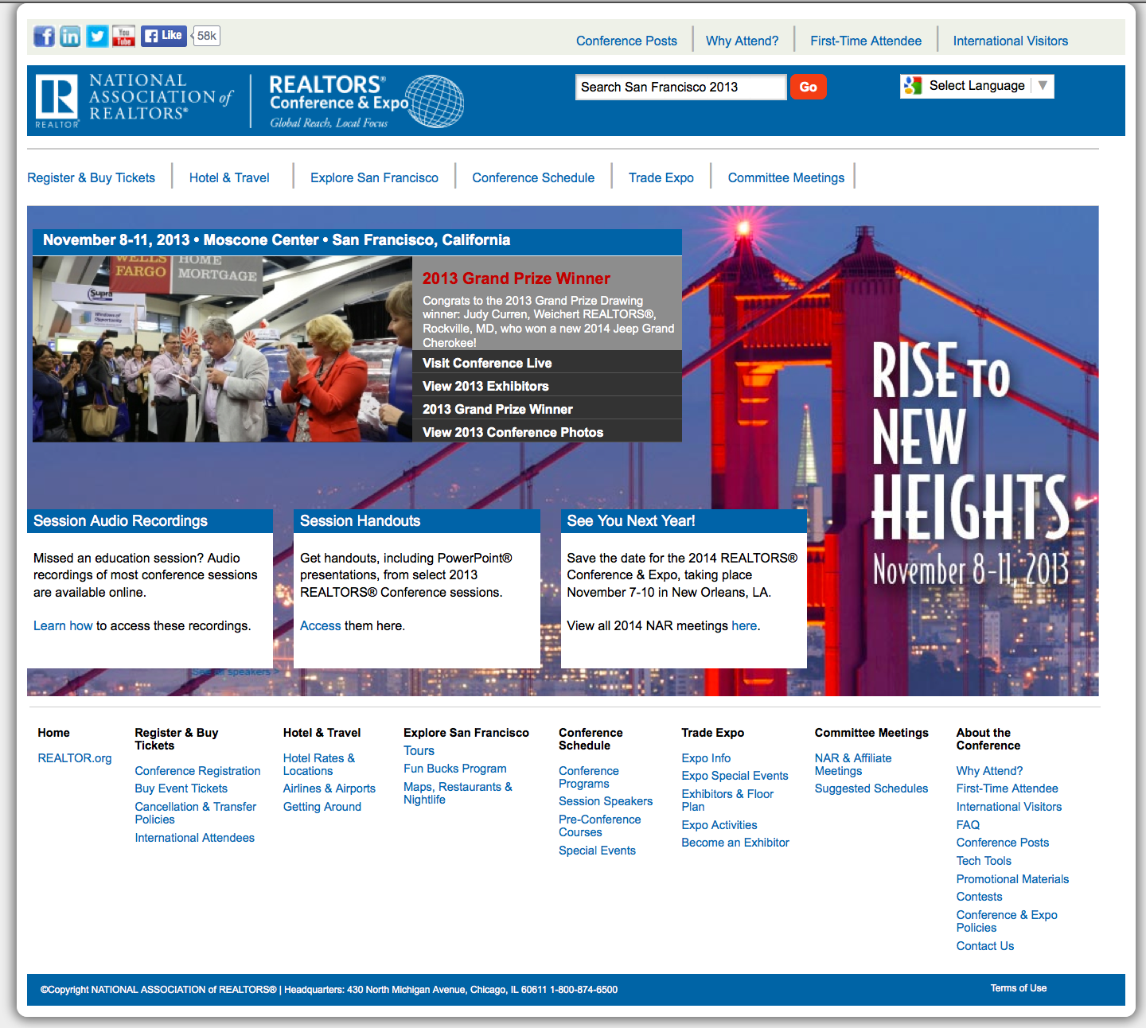The width and height of the screenshot is (1146, 1028).
Task: Open Become an Exhibitor link
Action: pyautogui.click(x=735, y=843)
